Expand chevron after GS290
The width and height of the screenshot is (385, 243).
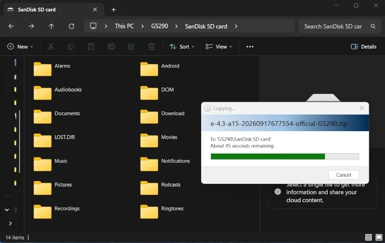point(176,26)
